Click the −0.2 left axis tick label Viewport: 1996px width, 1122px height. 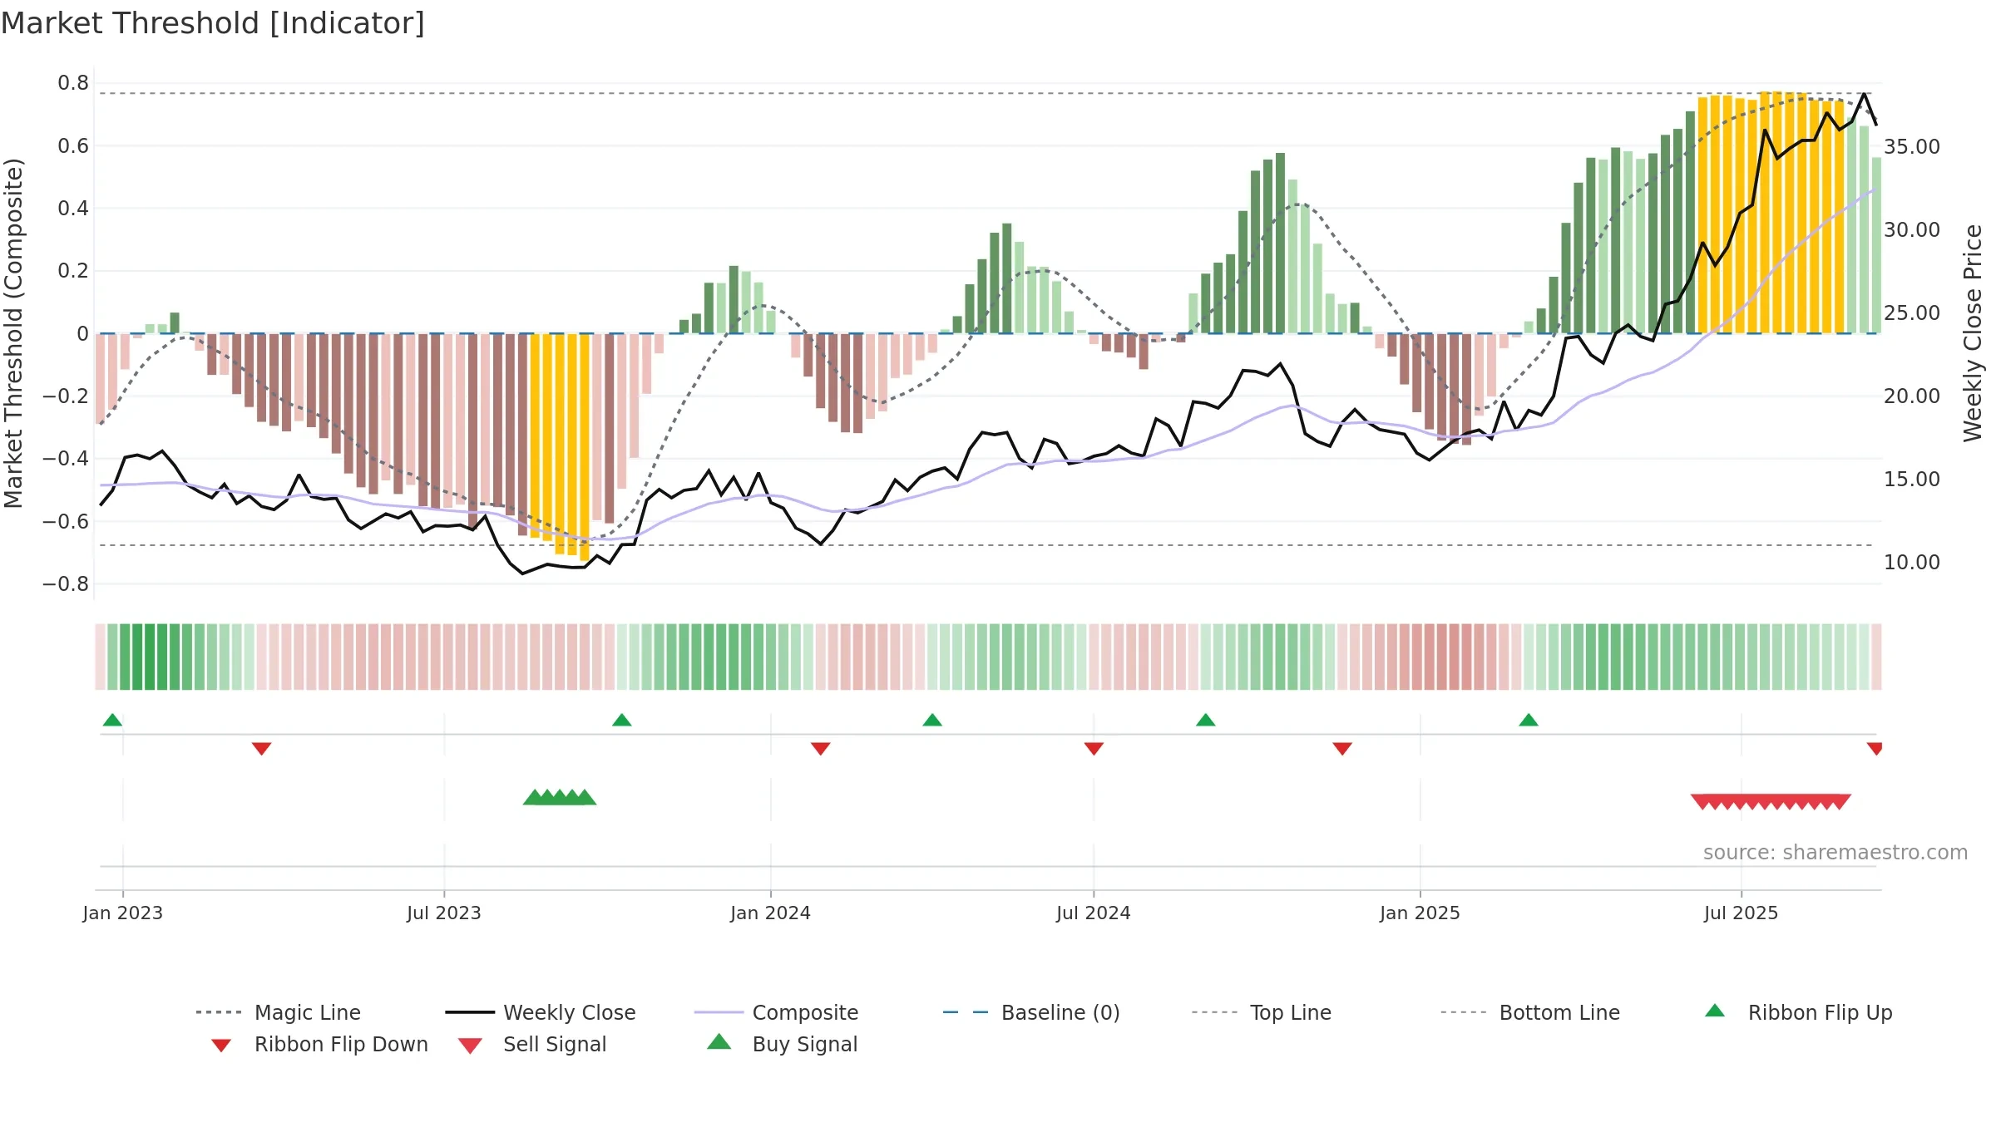(66, 396)
